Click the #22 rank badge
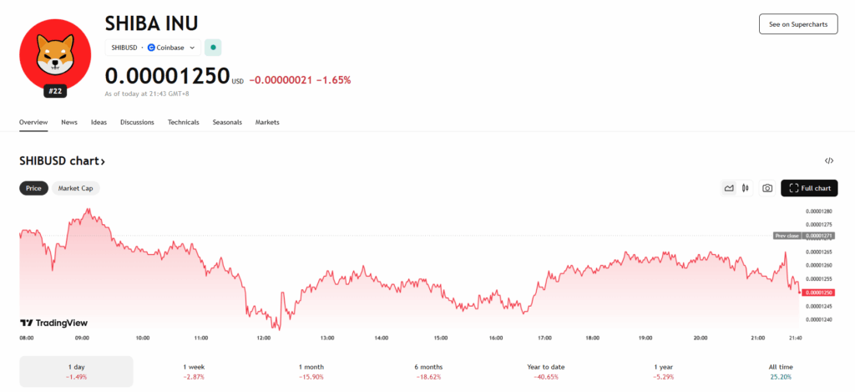The width and height of the screenshot is (855, 392). click(55, 91)
